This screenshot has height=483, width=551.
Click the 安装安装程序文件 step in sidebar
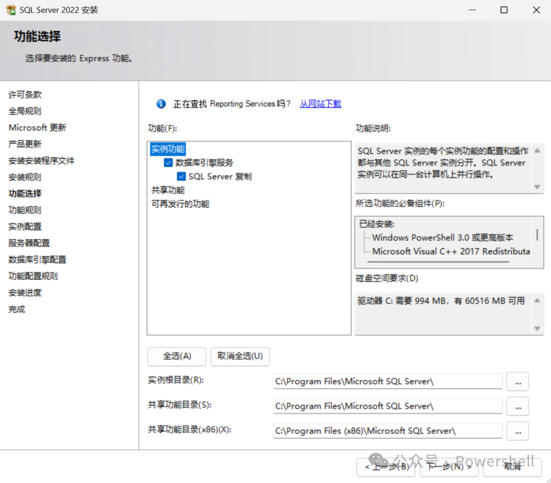tap(41, 161)
